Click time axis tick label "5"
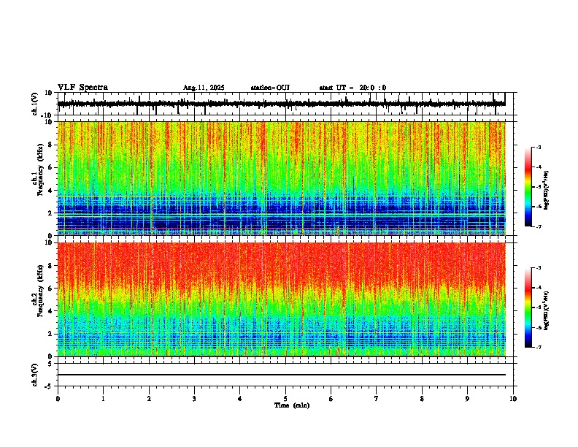 click(285, 399)
